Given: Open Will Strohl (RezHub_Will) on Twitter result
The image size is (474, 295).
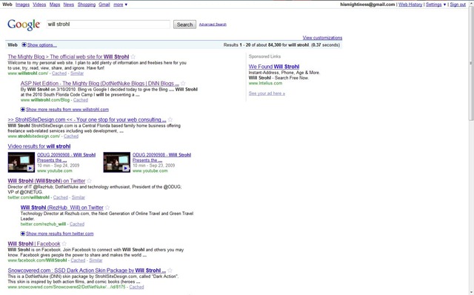Looking at the screenshot, I should coord(62,208).
